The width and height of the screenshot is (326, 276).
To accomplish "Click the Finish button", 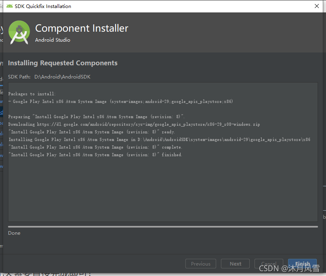I will point(302,264).
